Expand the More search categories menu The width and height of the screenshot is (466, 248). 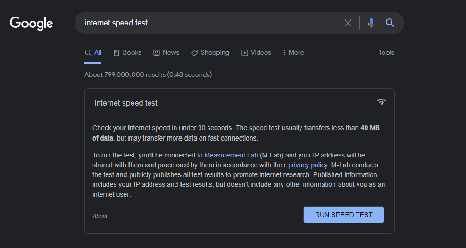[x=293, y=53]
